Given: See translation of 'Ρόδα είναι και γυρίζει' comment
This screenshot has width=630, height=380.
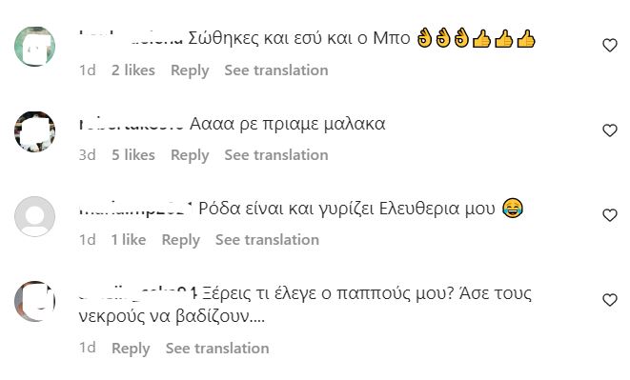Looking at the screenshot, I should coord(267,240).
